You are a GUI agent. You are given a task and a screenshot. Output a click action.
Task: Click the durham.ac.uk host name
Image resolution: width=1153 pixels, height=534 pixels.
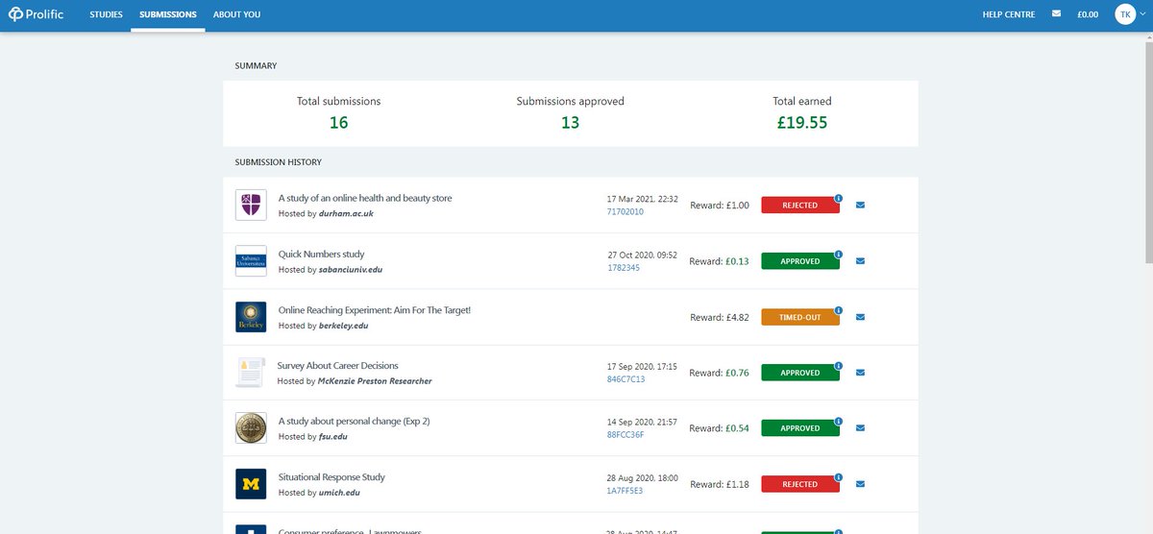(346, 214)
